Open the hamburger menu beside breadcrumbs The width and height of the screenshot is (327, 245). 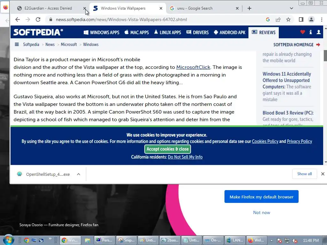tap(17, 44)
